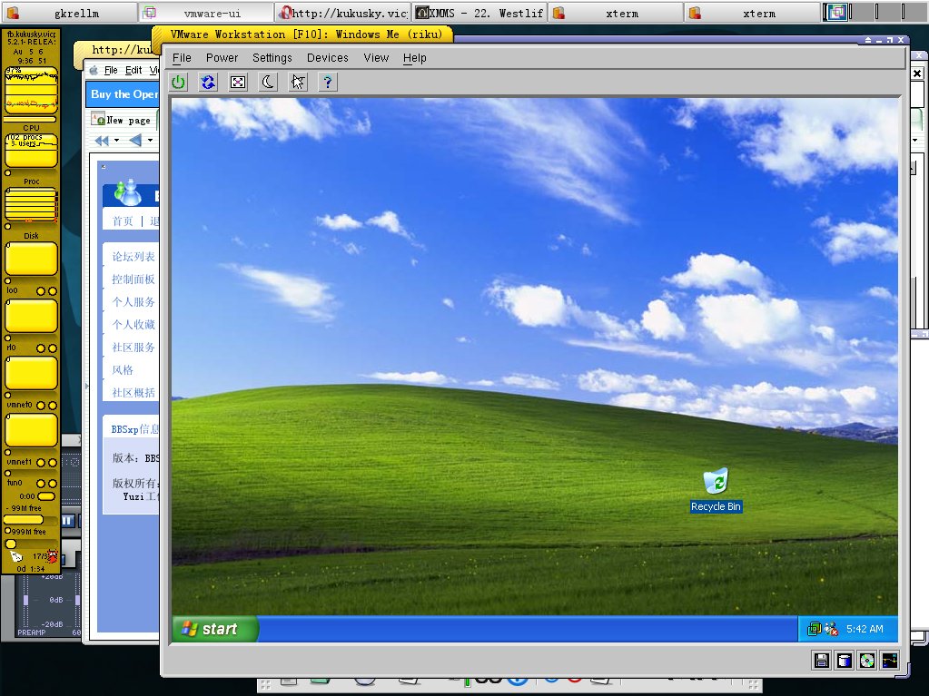
Task: Open the browser window's Edit menu
Action: (x=133, y=71)
